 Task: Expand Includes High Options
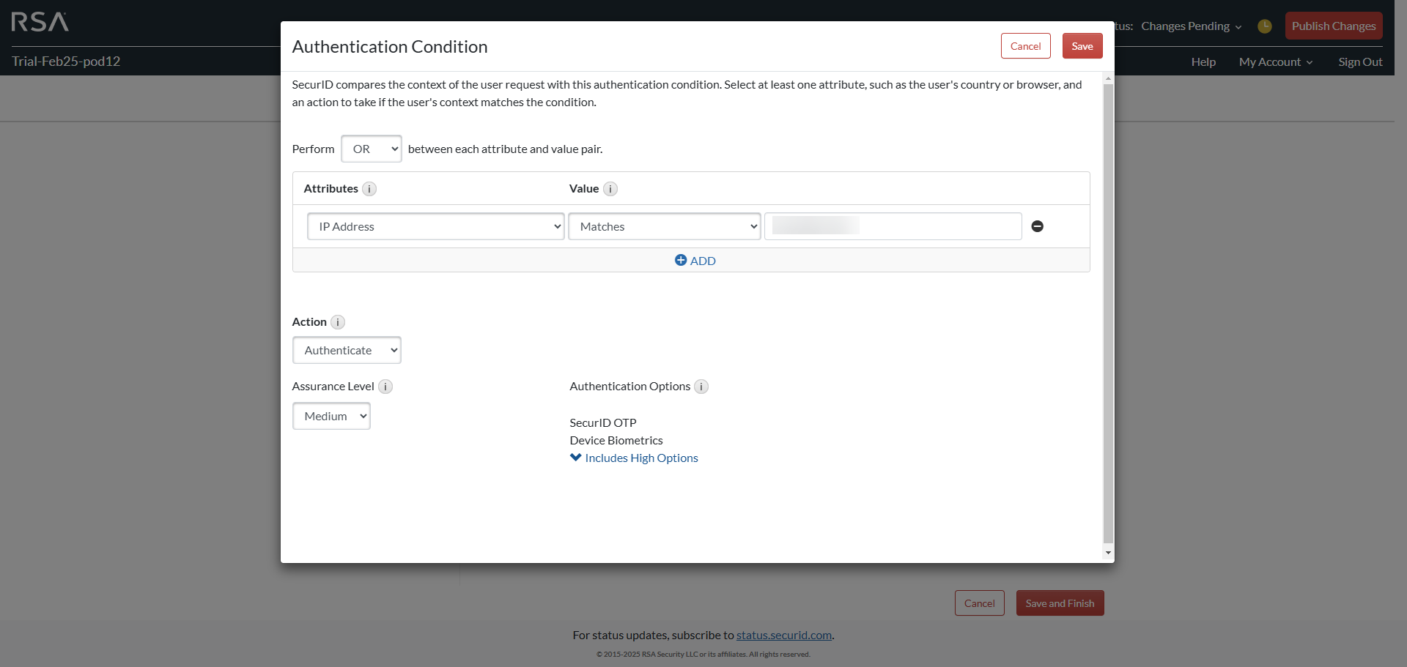click(x=635, y=458)
